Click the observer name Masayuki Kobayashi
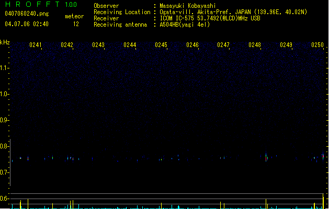Screen dimensions: 329x209 188,6
